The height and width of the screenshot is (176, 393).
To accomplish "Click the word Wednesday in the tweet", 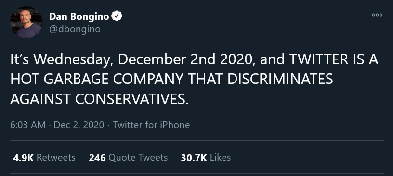I will point(73,60).
